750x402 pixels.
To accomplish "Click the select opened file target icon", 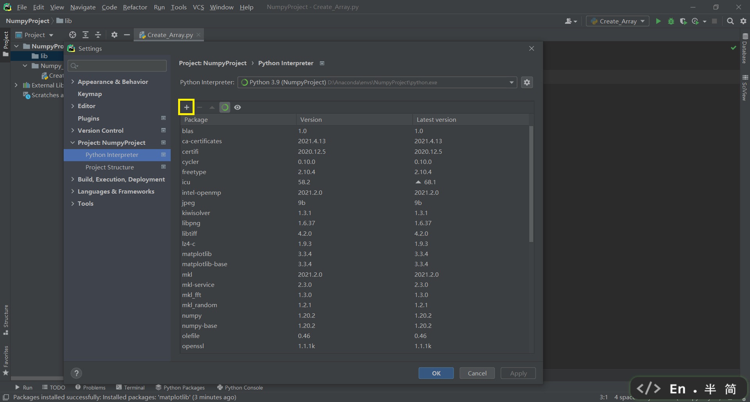I will tap(73, 35).
